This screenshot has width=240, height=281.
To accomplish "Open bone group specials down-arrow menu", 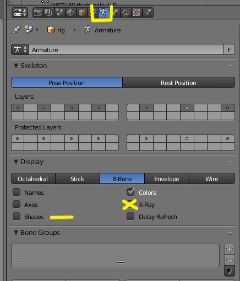I will coord(230,271).
